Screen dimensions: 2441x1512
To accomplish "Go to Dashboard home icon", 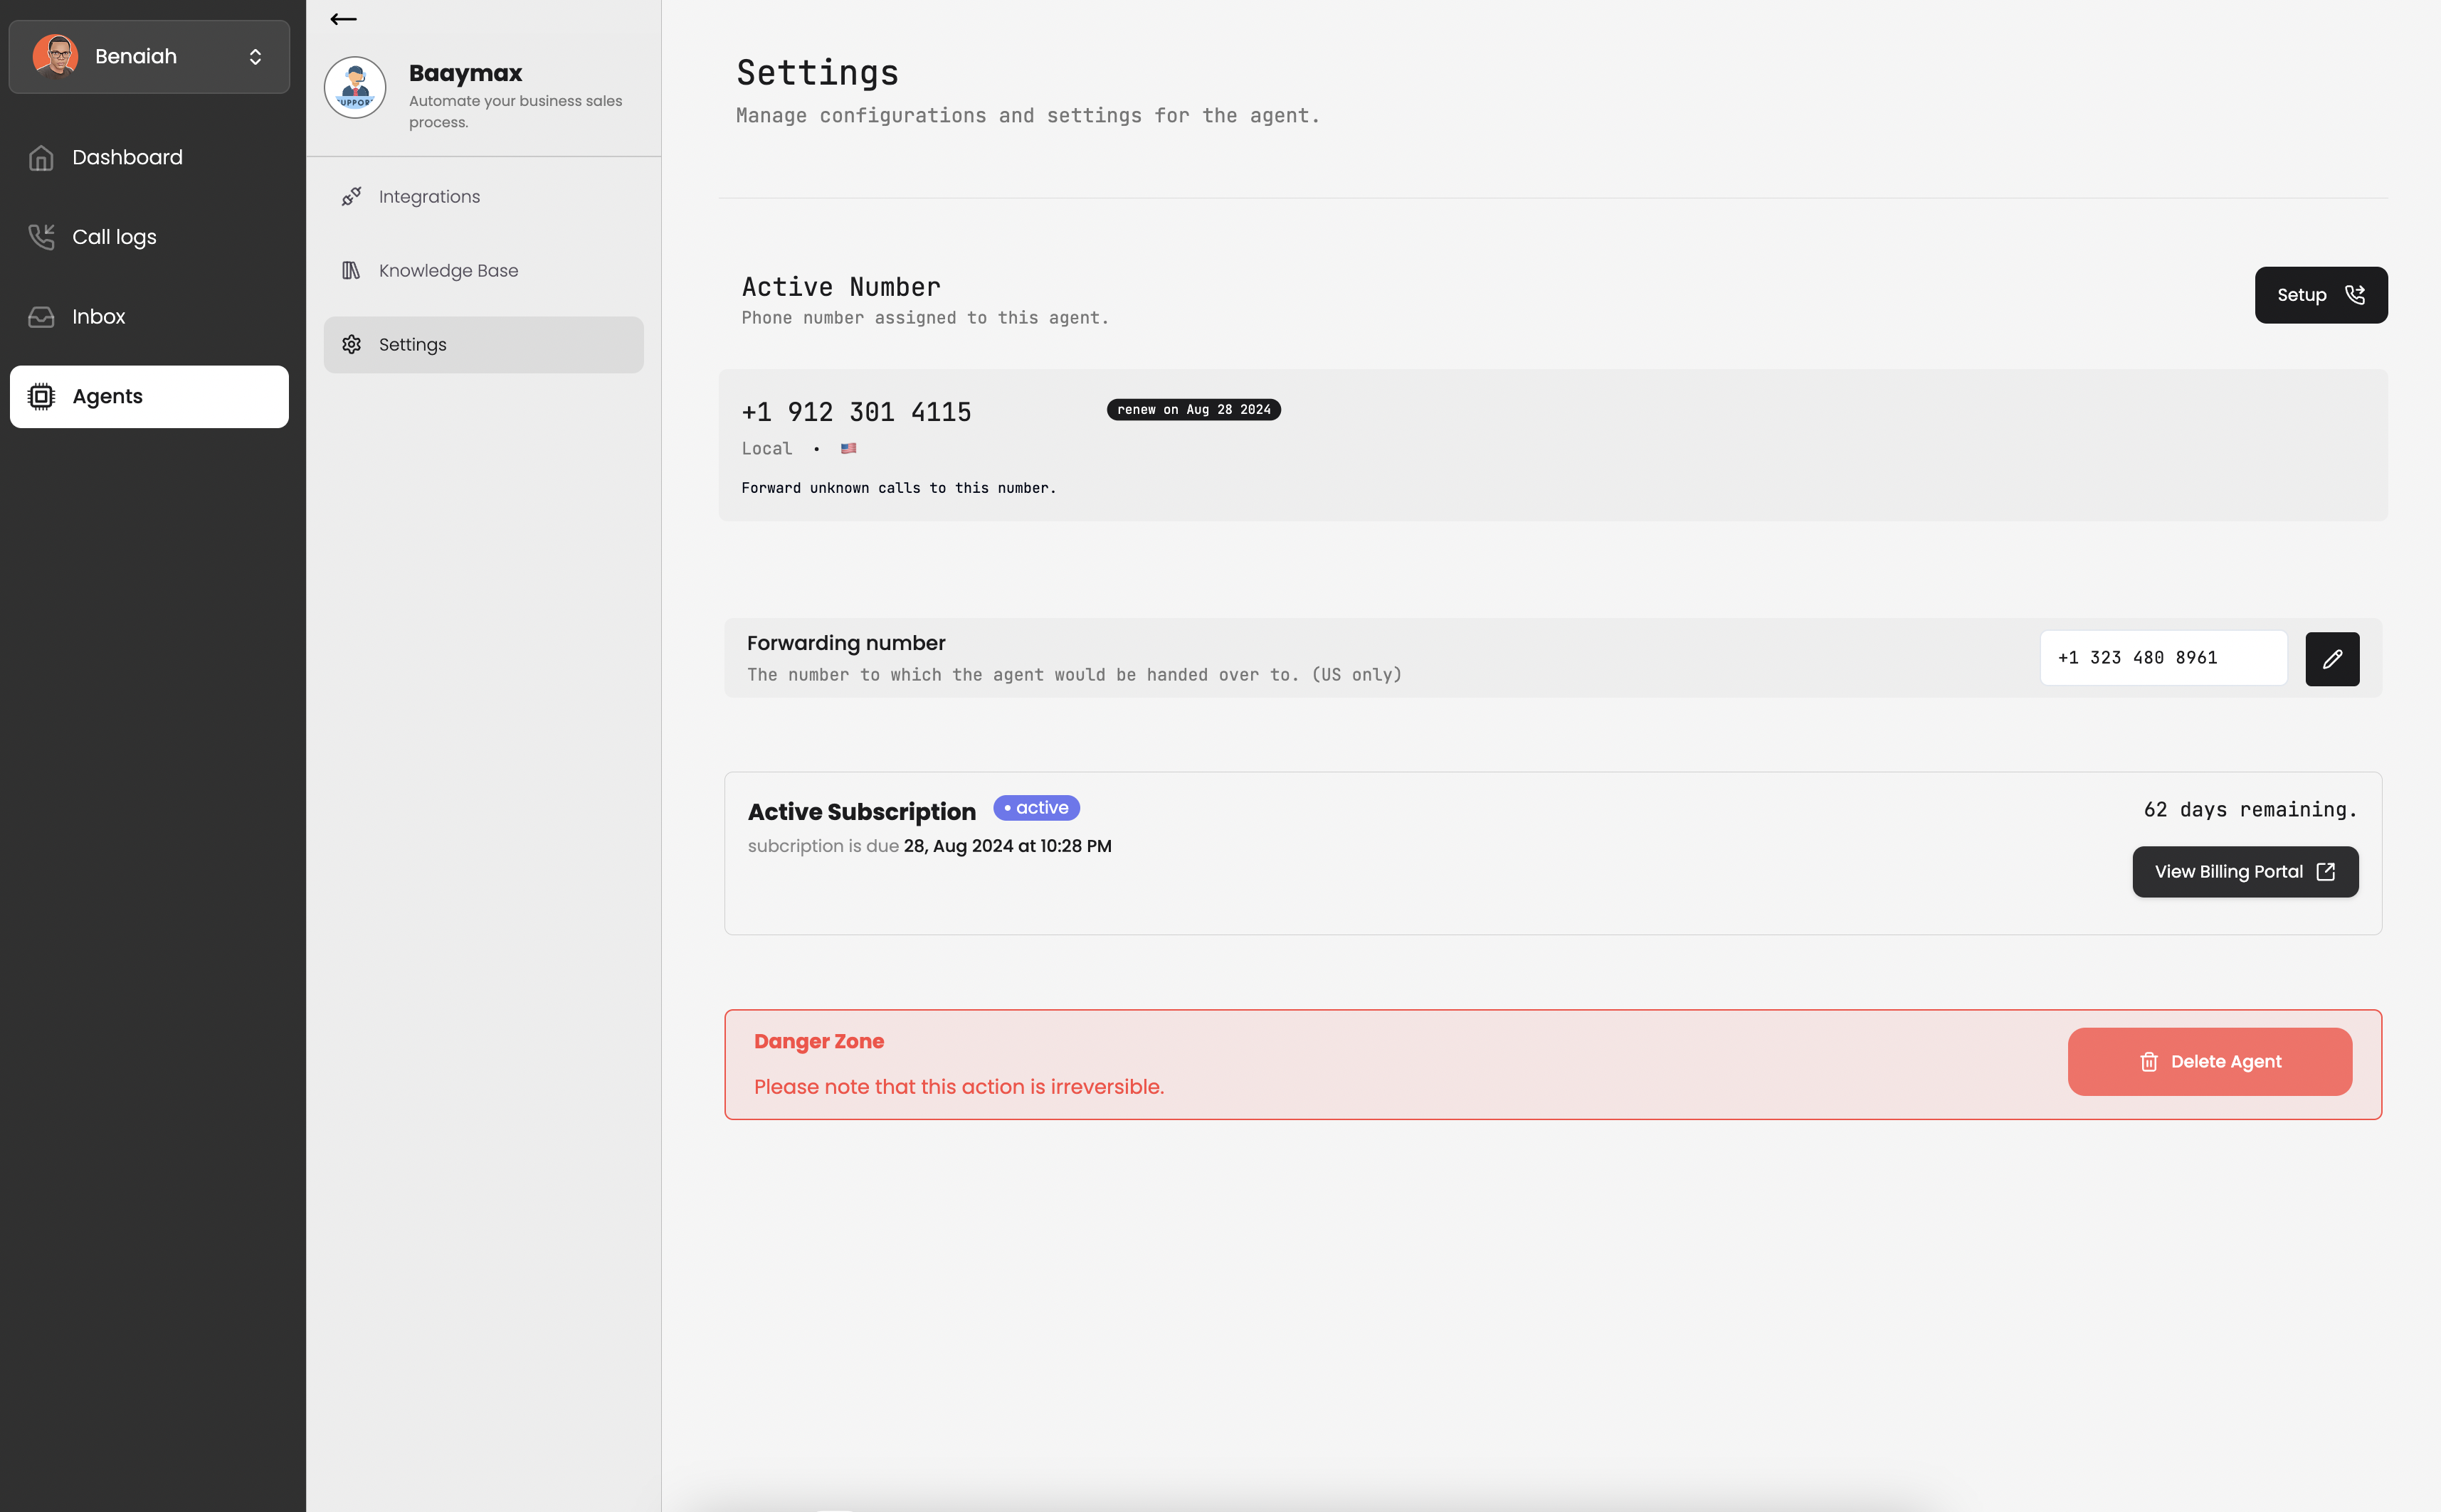I will [41, 158].
